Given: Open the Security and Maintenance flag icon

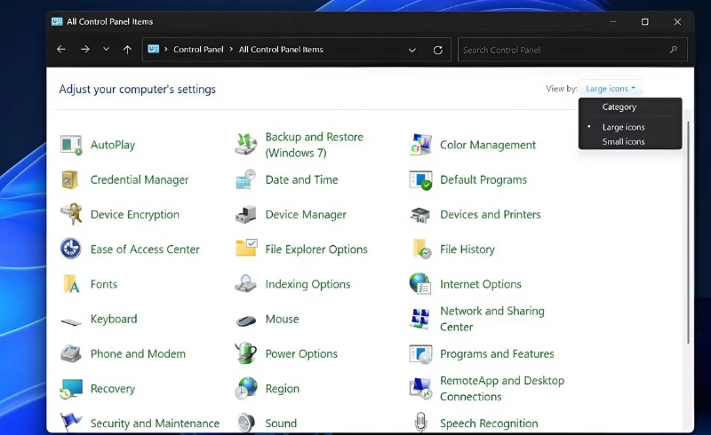Looking at the screenshot, I should (x=71, y=423).
